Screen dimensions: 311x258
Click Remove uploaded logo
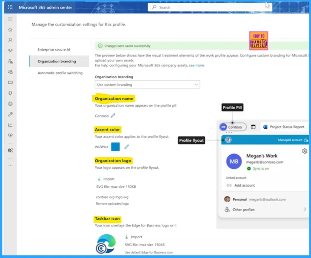(112, 204)
